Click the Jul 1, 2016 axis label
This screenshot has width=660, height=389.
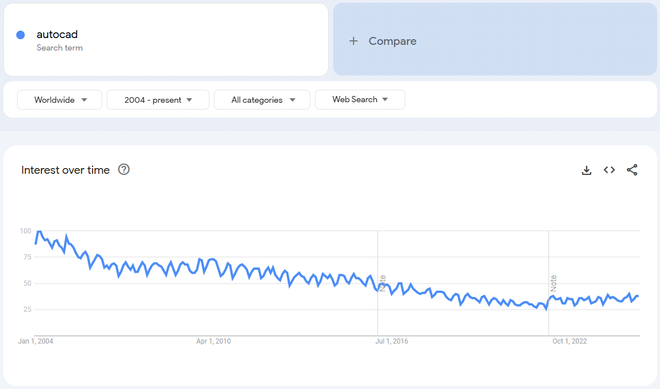click(392, 341)
